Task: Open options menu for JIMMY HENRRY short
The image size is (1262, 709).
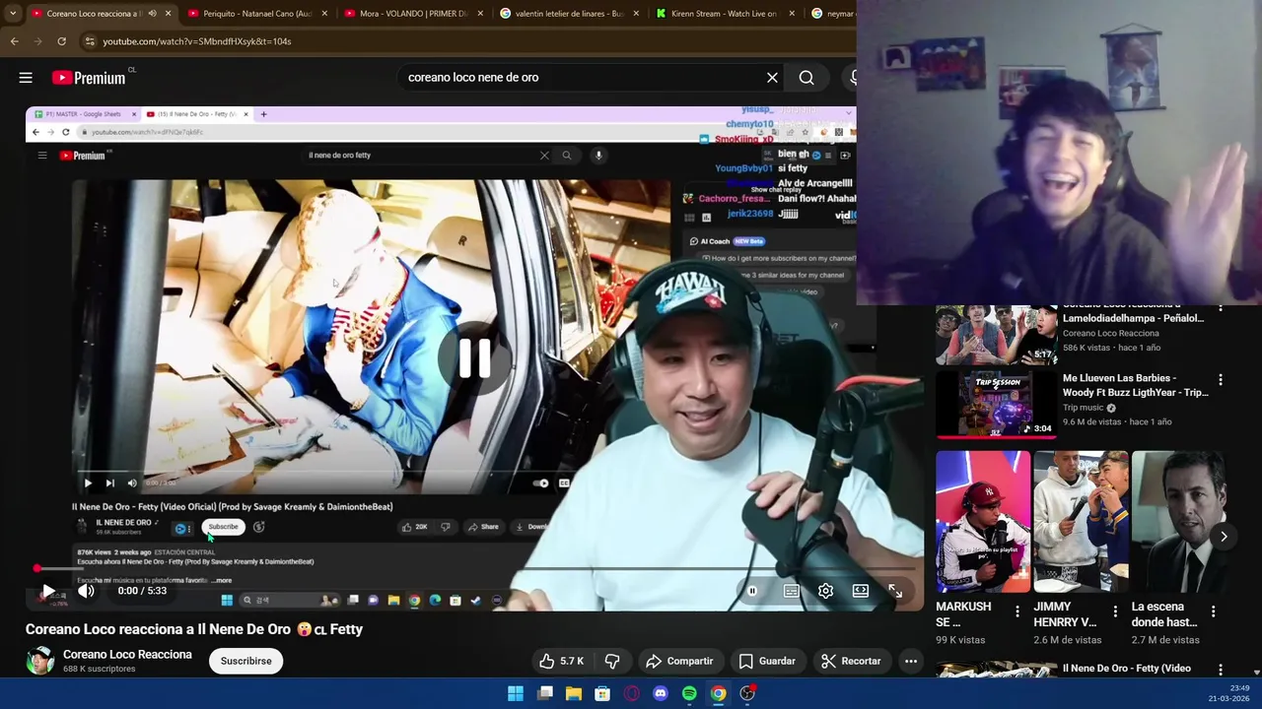Action: point(1115,612)
